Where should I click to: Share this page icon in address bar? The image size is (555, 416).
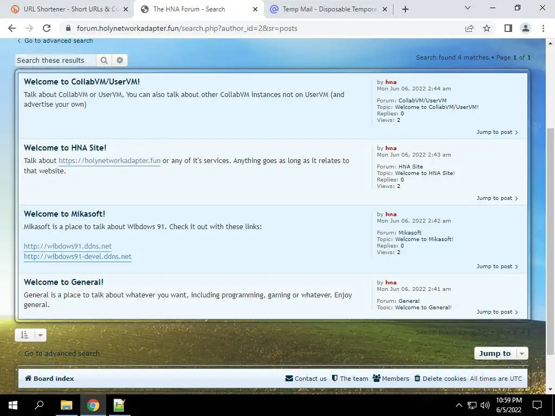pos(469,28)
